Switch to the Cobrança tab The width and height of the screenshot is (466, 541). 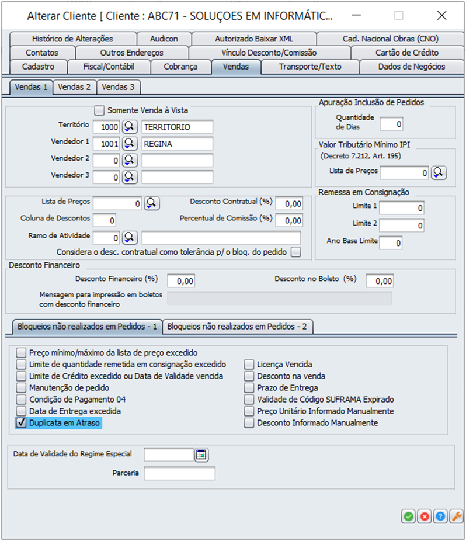pos(180,67)
